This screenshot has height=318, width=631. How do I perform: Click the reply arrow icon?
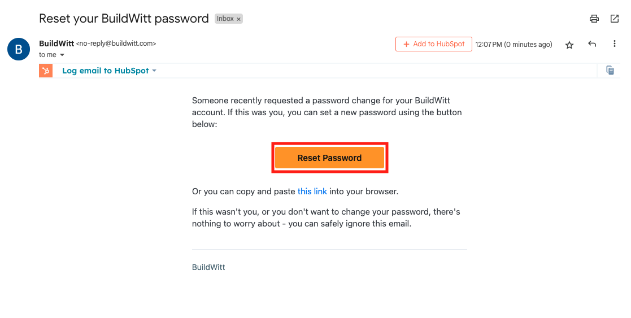point(592,44)
